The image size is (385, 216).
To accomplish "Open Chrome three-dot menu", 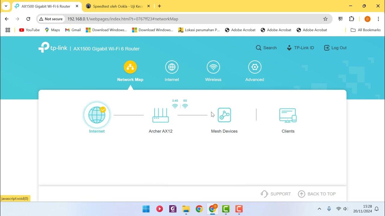I will pos(378,19).
